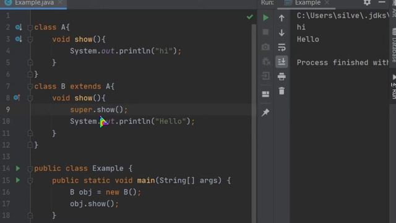This screenshot has width=396, height=223.
Task: Run class Example from line 14 gutter
Action: click(x=18, y=168)
